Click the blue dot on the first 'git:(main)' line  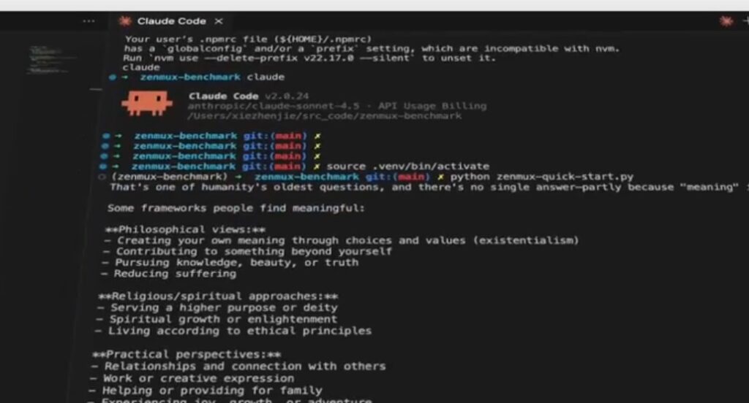105,136
